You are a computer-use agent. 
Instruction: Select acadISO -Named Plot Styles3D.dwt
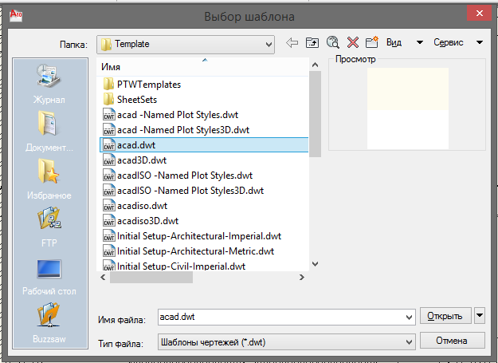point(183,191)
